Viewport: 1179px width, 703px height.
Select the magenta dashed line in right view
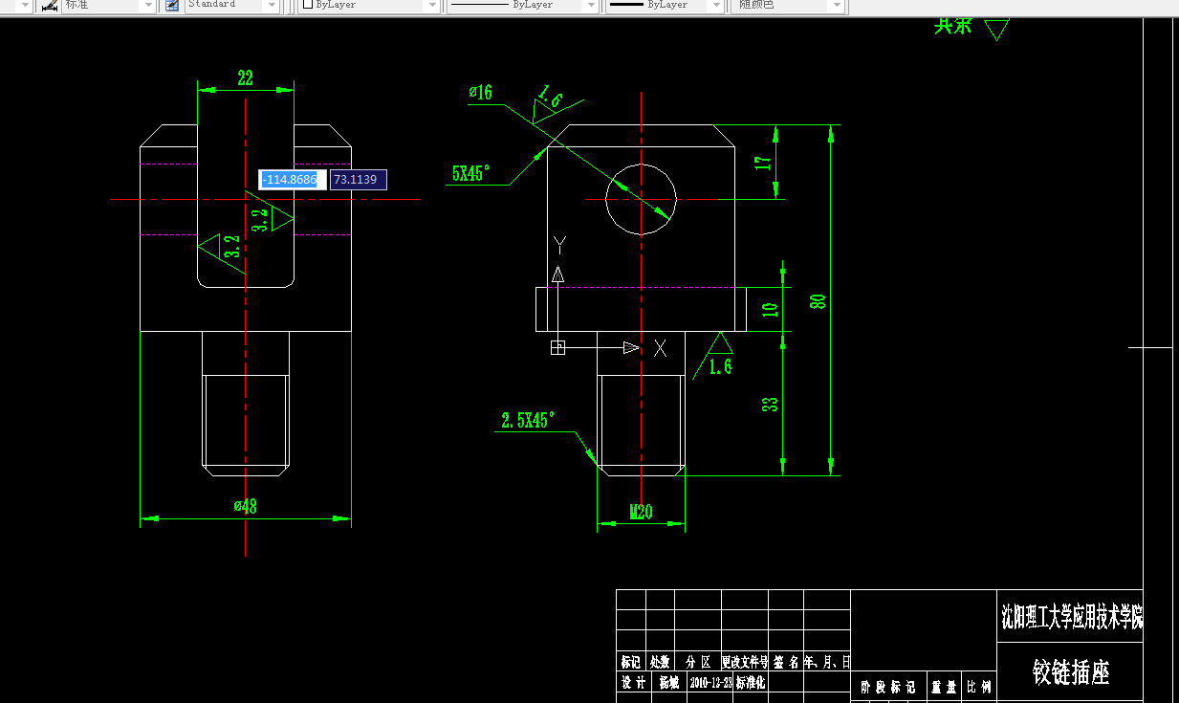pyautogui.click(x=641, y=287)
